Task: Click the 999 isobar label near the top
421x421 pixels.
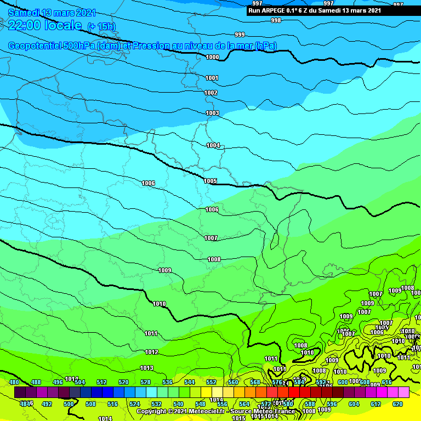Action: tap(240, 35)
